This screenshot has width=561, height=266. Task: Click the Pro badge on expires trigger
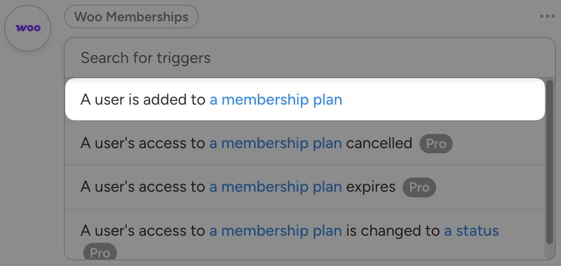click(419, 187)
